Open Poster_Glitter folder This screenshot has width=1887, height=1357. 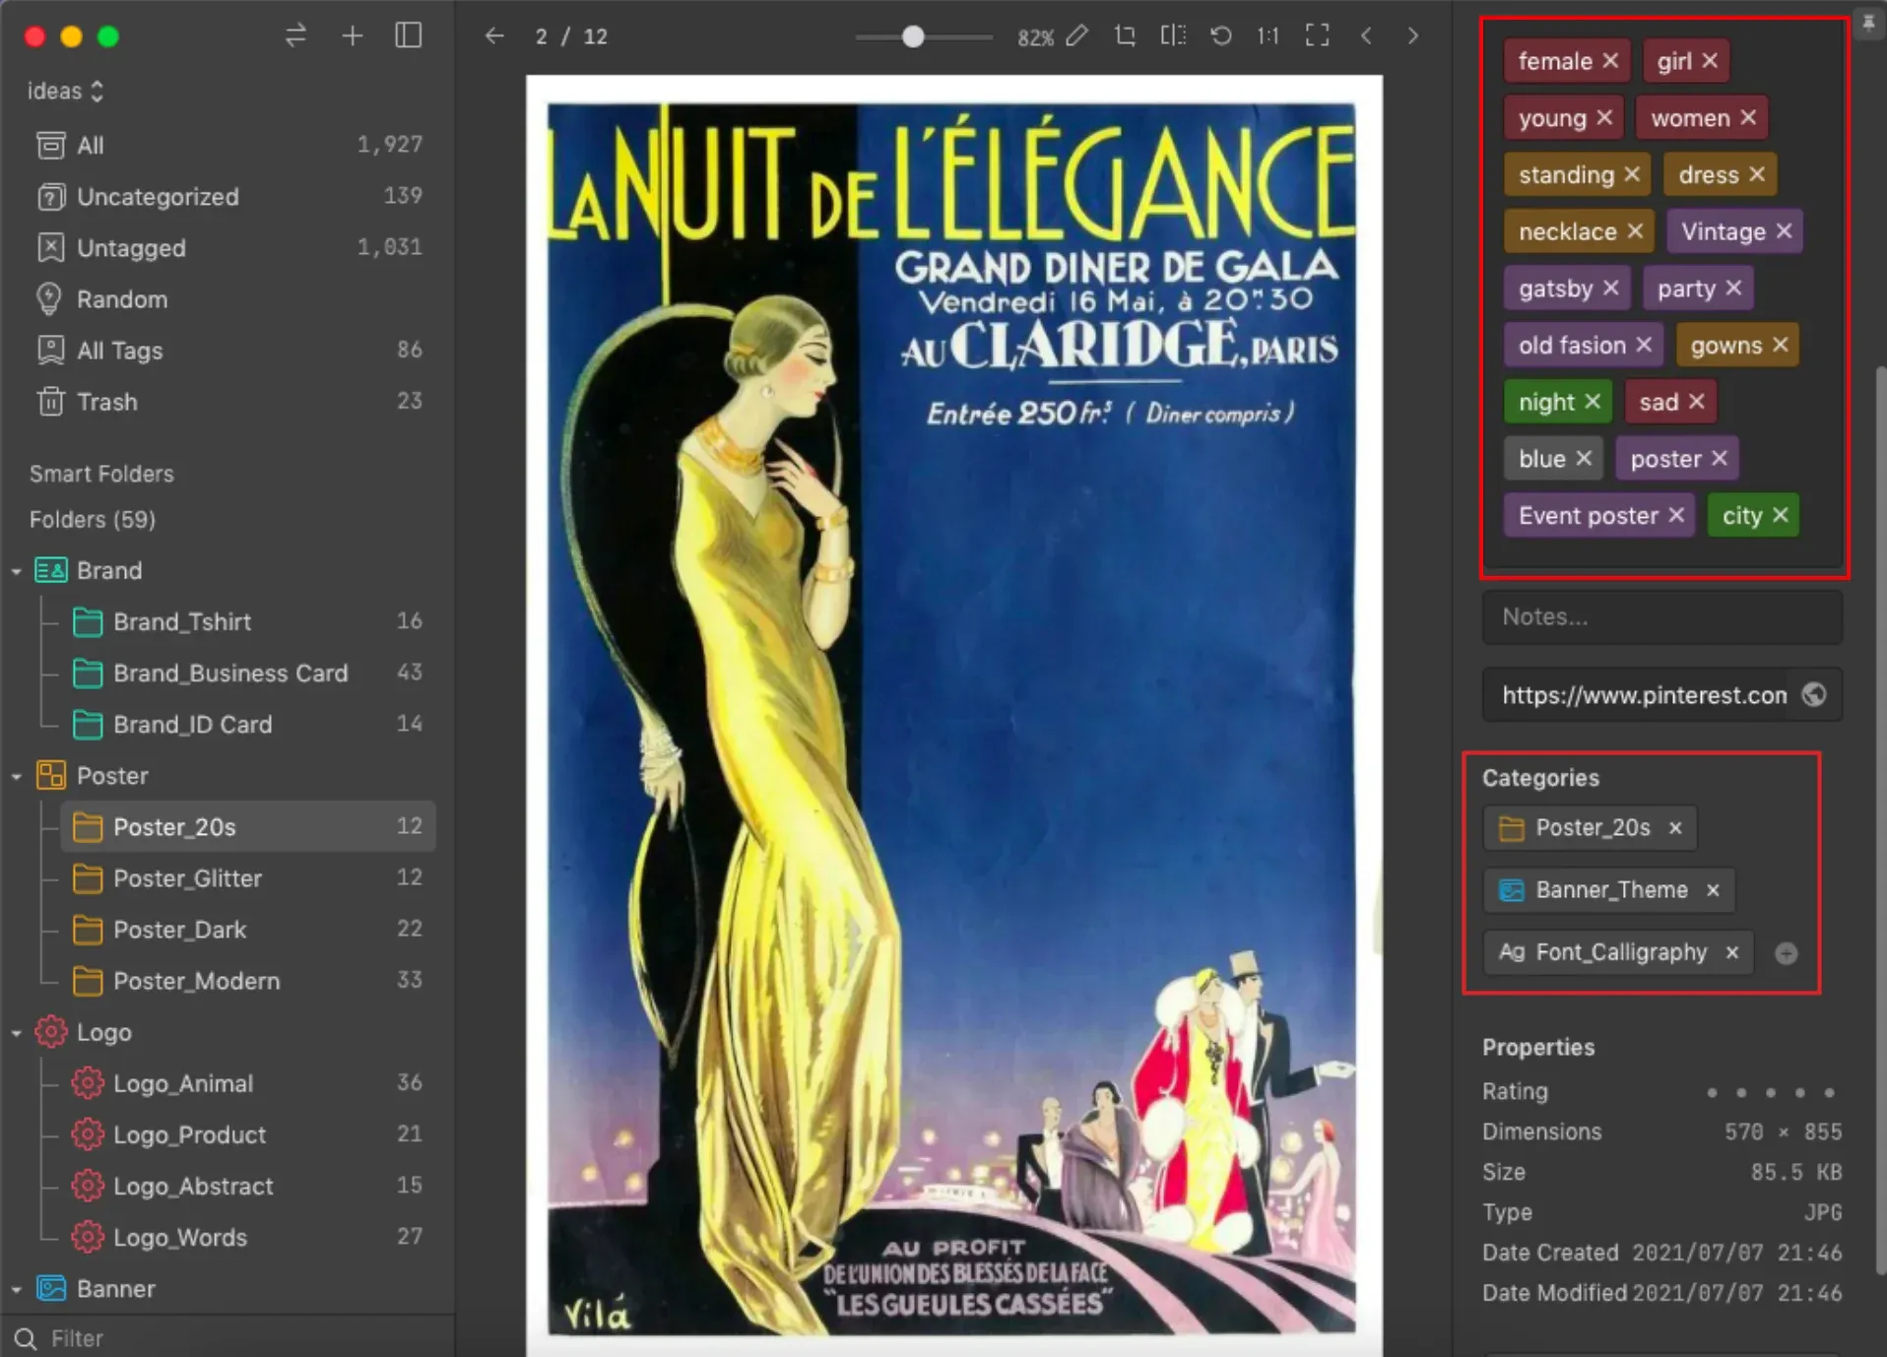click(x=248, y=877)
